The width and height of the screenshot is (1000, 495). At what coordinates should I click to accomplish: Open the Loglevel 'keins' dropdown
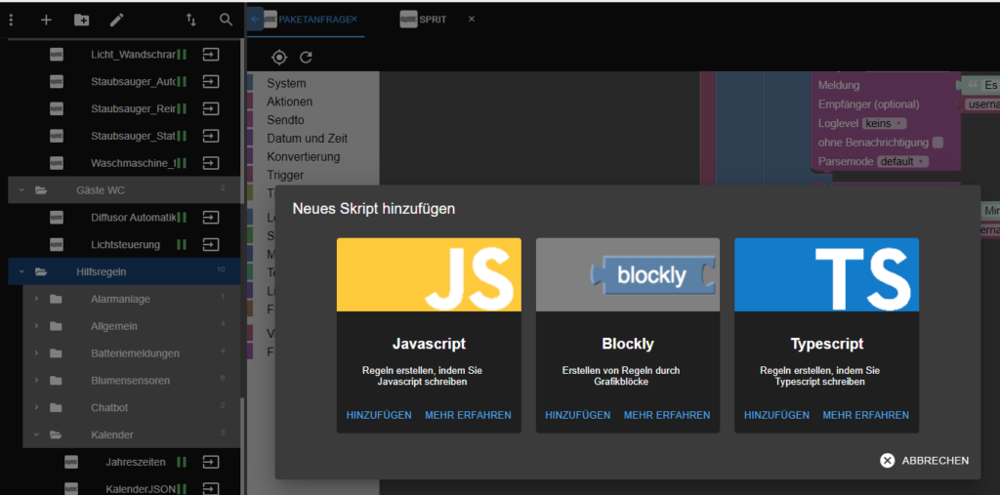tap(885, 124)
